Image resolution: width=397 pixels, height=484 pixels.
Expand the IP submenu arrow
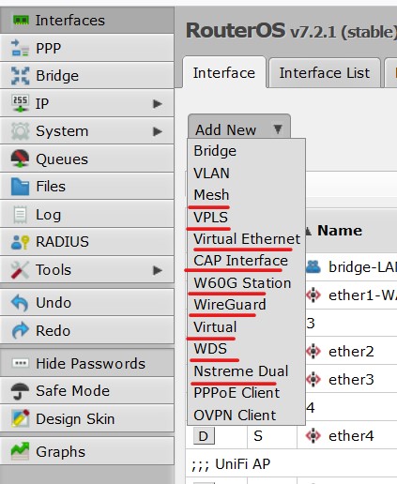(x=158, y=104)
